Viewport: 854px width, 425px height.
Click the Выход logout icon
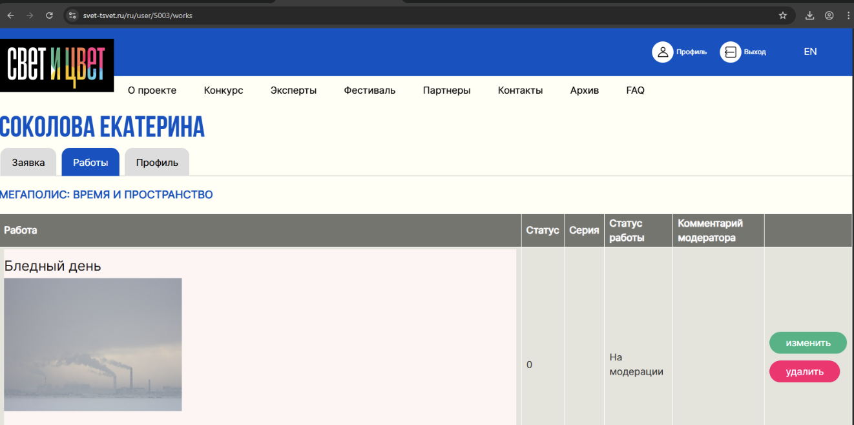(730, 52)
